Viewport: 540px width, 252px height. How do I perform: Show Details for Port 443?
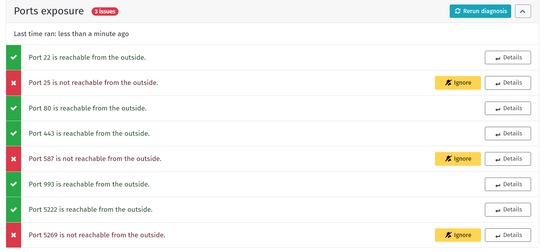pyautogui.click(x=508, y=134)
